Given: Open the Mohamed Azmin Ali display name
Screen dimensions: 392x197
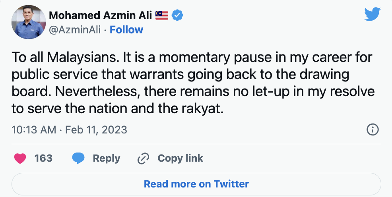Looking at the screenshot, I should (x=101, y=15).
